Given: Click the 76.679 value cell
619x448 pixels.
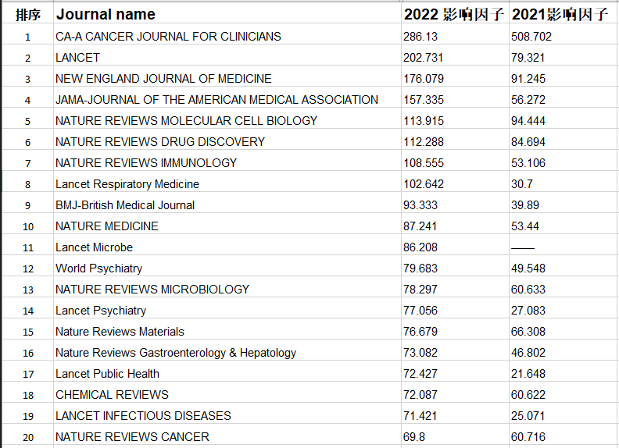Looking at the screenshot, I should tap(455, 329).
